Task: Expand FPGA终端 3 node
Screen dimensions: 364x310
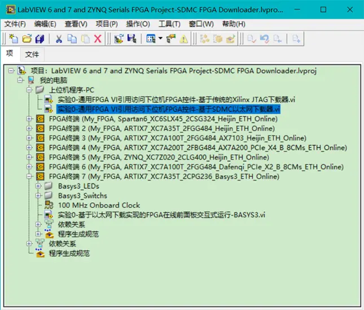Action: coord(29,138)
